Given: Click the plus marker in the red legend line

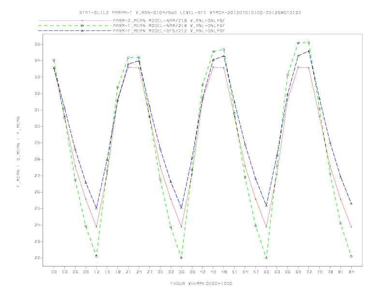Looking at the screenshot, I should click(82, 20).
